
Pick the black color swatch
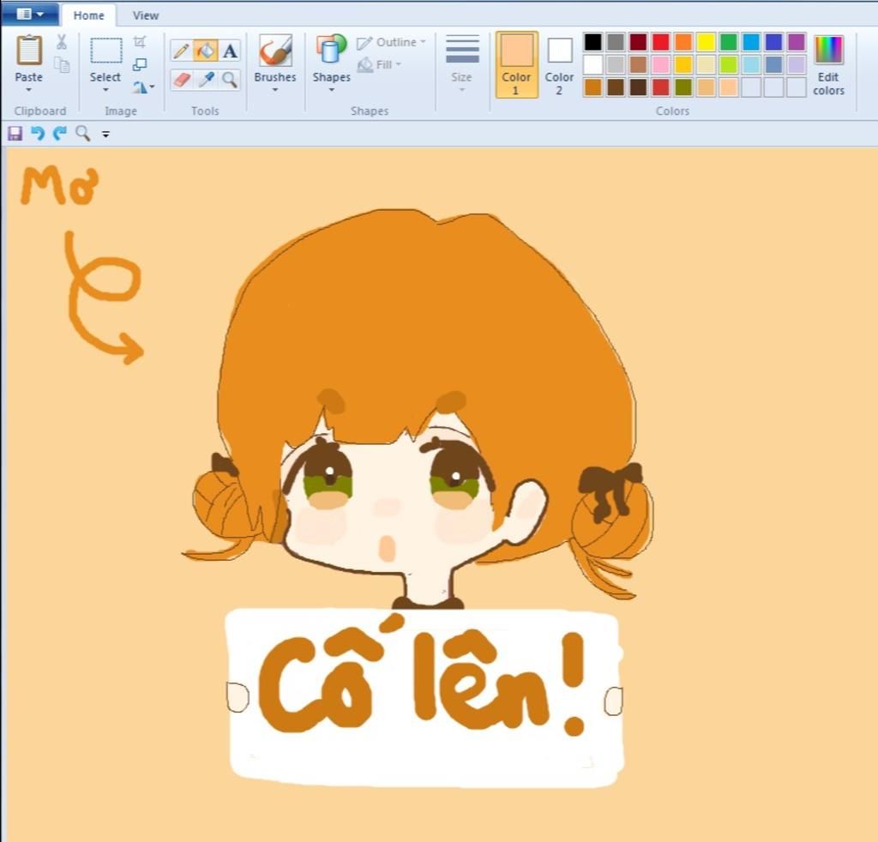tap(592, 41)
